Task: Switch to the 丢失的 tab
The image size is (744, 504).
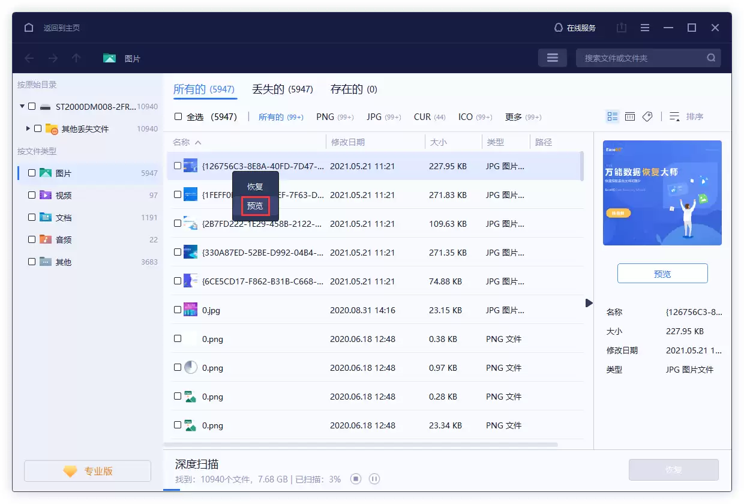Action: coord(283,89)
